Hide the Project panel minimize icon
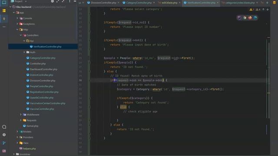This screenshot has width=278, height=156. tap(75, 1)
